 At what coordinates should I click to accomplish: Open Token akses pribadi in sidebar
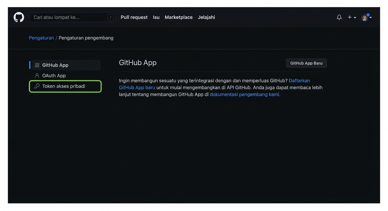[x=65, y=86]
